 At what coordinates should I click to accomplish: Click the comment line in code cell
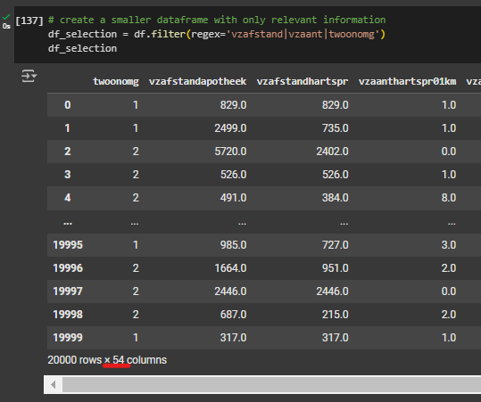217,20
